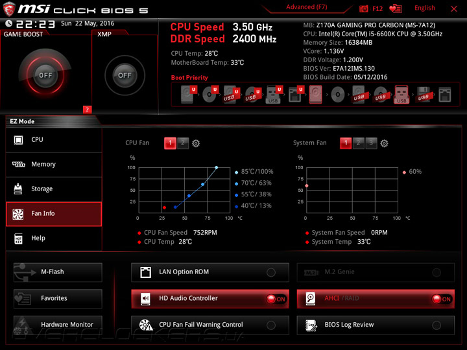467x350 pixels.
Task: Select the UEFI hard disk boot device icon
Action: (x=189, y=94)
